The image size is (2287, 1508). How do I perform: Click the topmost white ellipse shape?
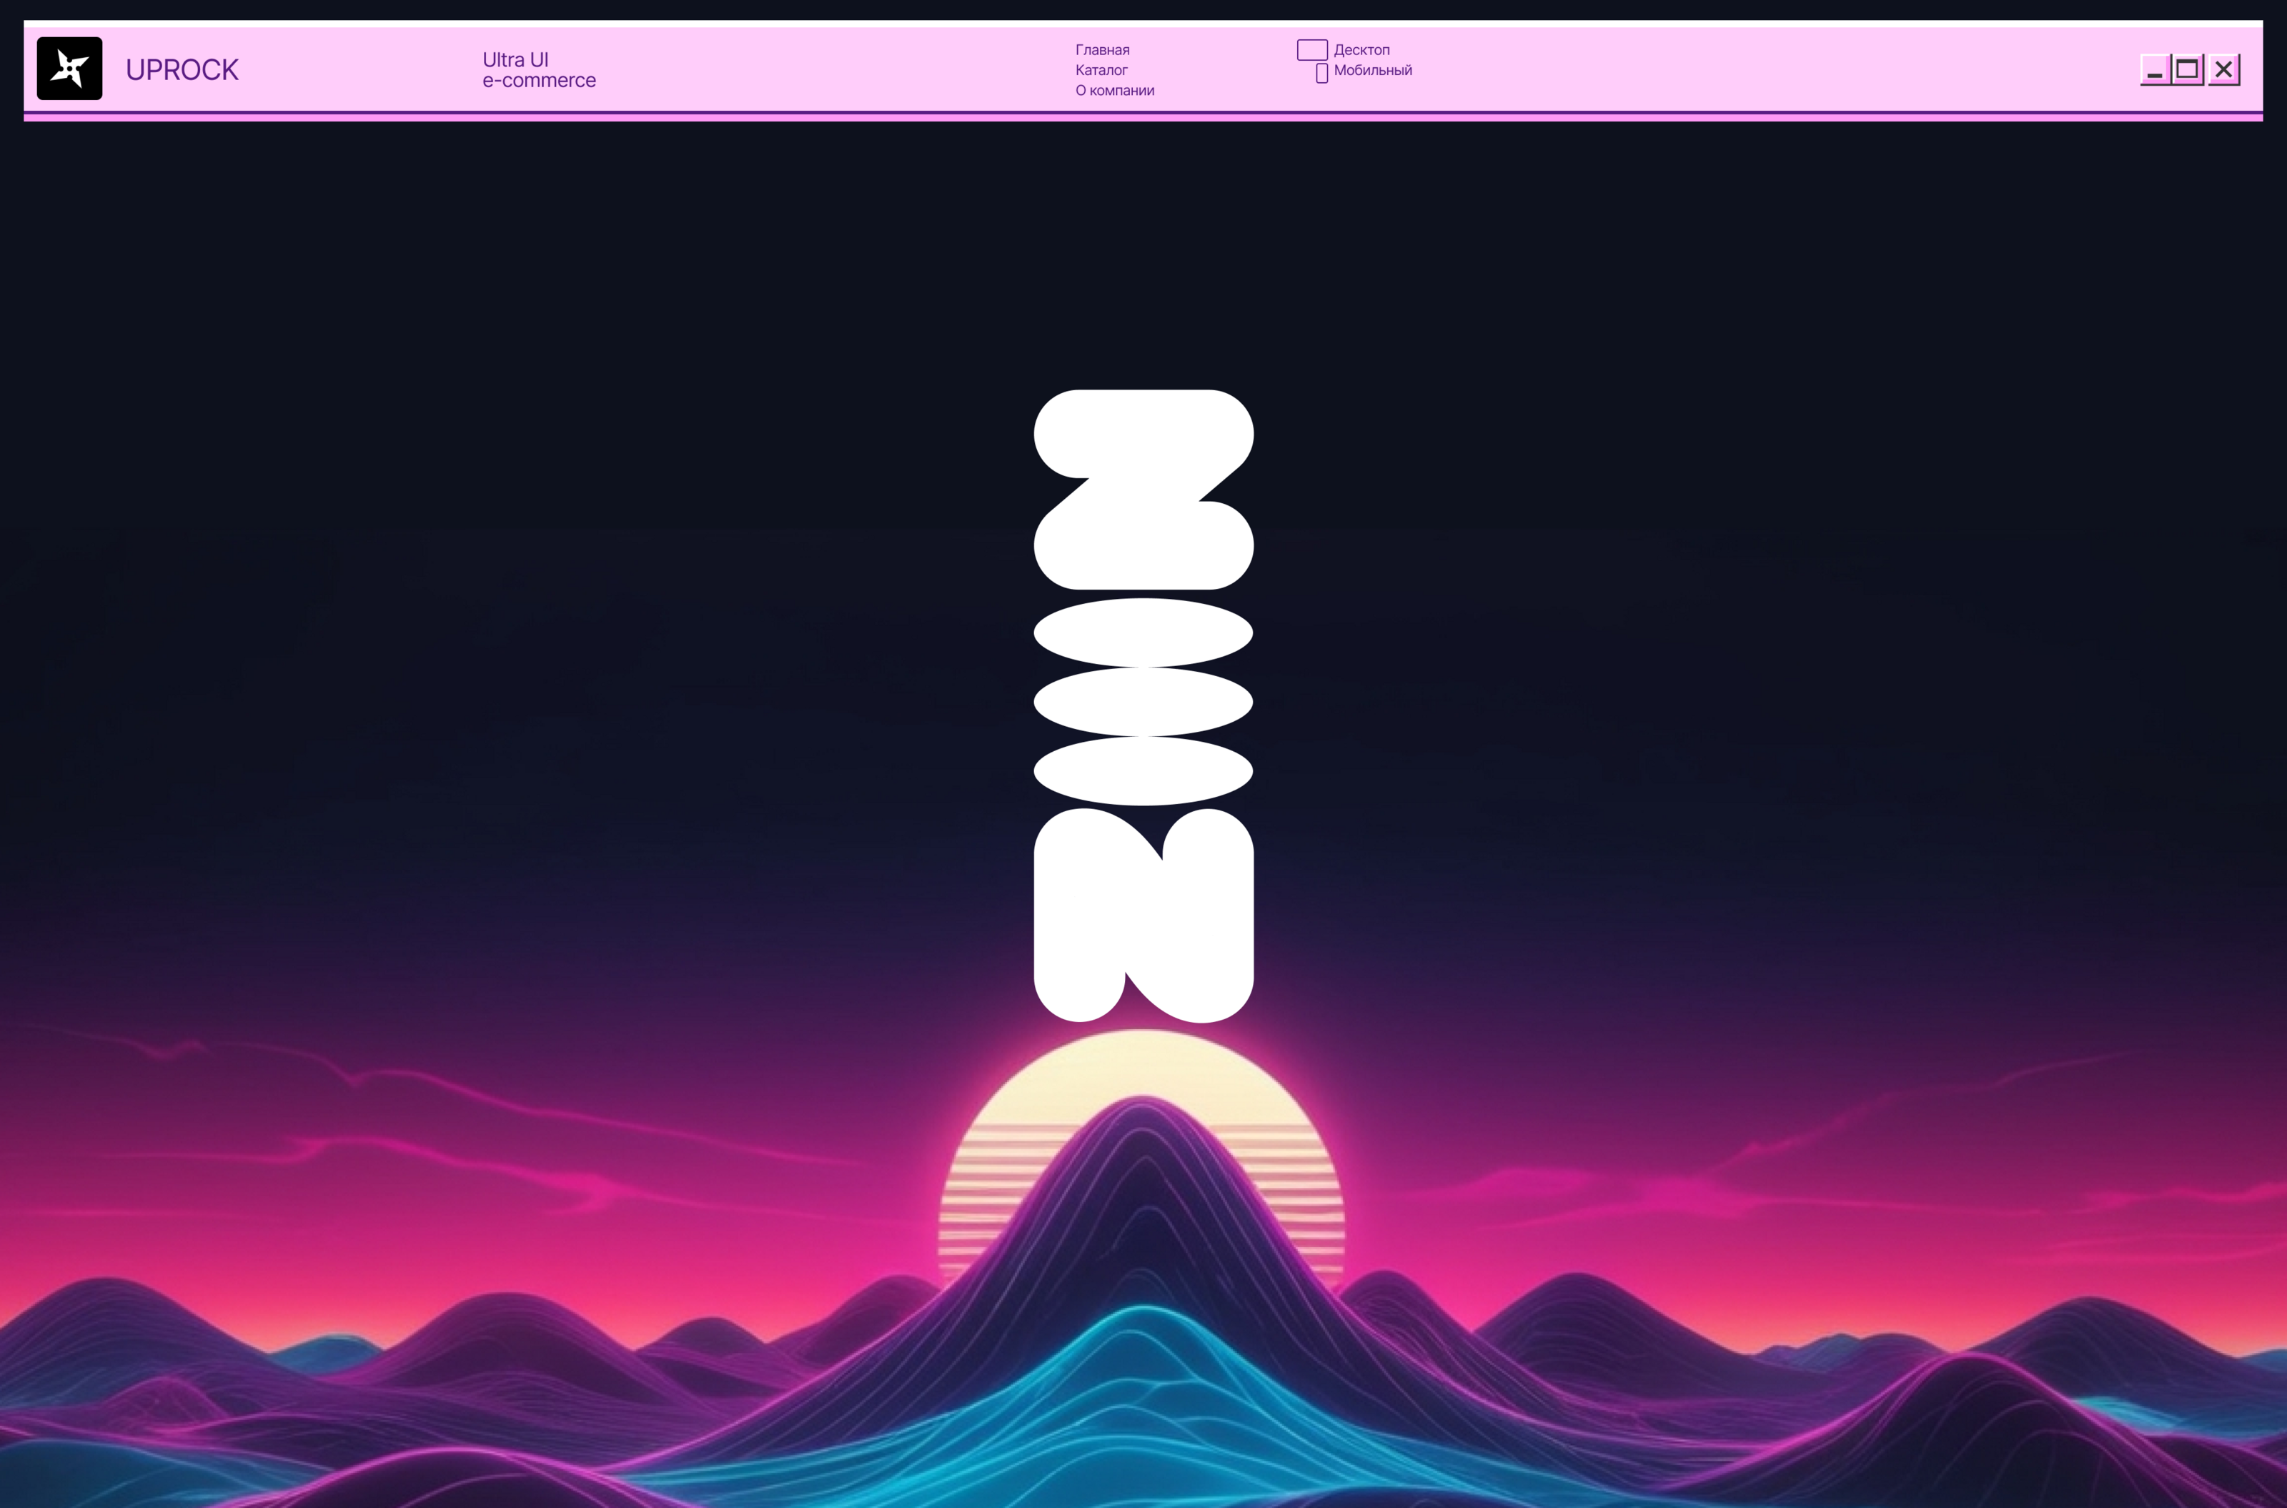[x=1143, y=632]
